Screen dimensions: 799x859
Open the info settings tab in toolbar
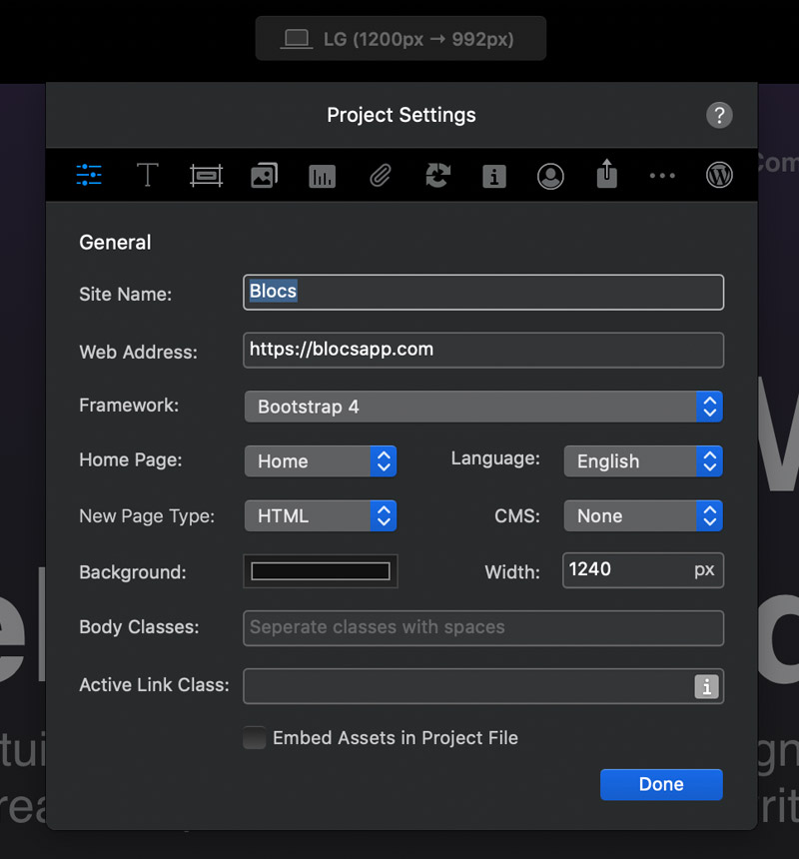[494, 177]
